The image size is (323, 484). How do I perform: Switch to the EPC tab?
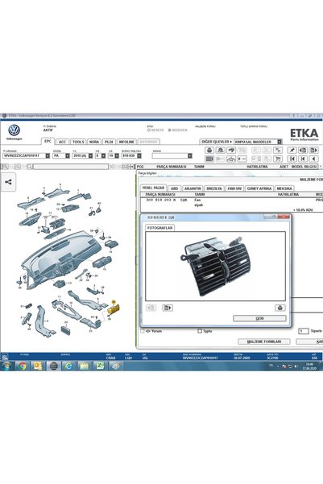pos(48,141)
